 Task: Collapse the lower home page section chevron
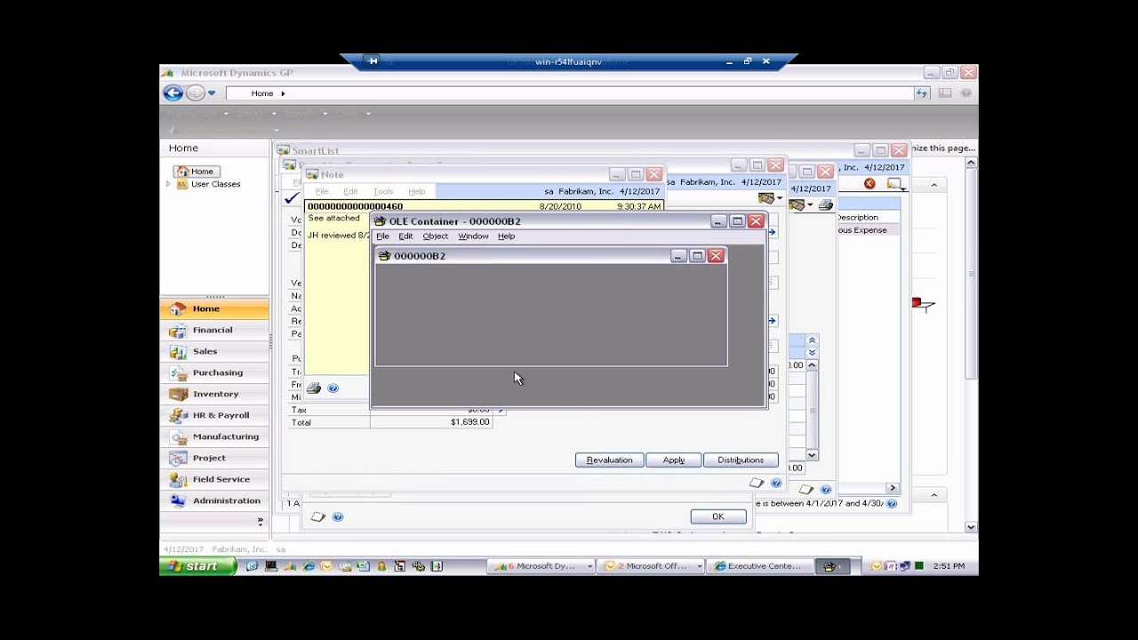click(x=934, y=495)
